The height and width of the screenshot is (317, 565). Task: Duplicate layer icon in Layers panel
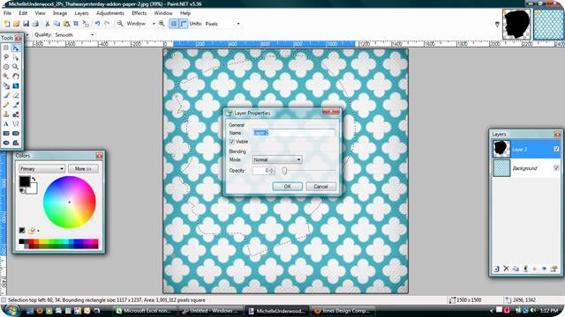(516, 269)
